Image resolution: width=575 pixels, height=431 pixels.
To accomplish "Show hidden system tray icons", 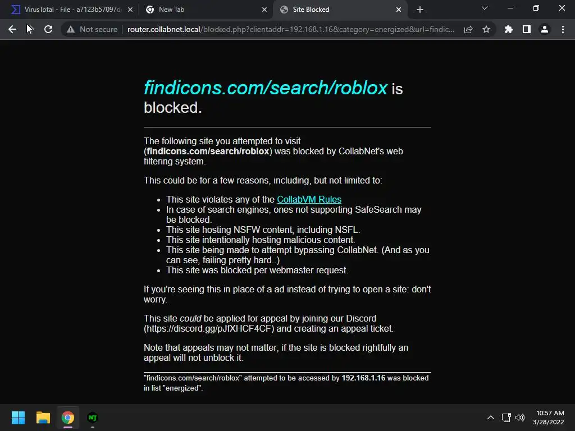I will click(x=491, y=418).
